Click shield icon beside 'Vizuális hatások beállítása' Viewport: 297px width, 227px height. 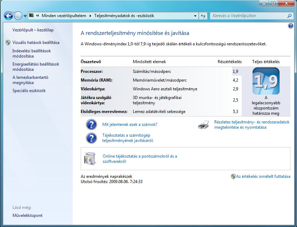tap(8, 43)
